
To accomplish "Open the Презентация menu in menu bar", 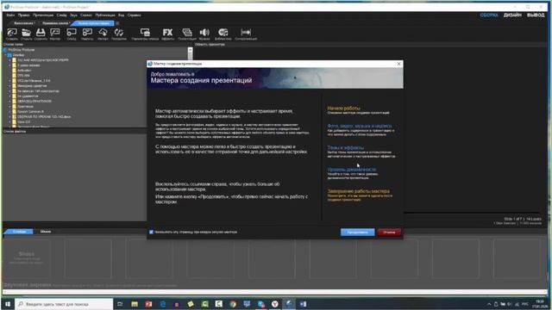I will tap(43, 15).
